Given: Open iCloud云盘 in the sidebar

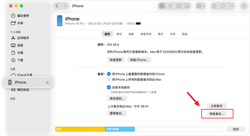Looking at the screenshot, I should click(22, 75).
